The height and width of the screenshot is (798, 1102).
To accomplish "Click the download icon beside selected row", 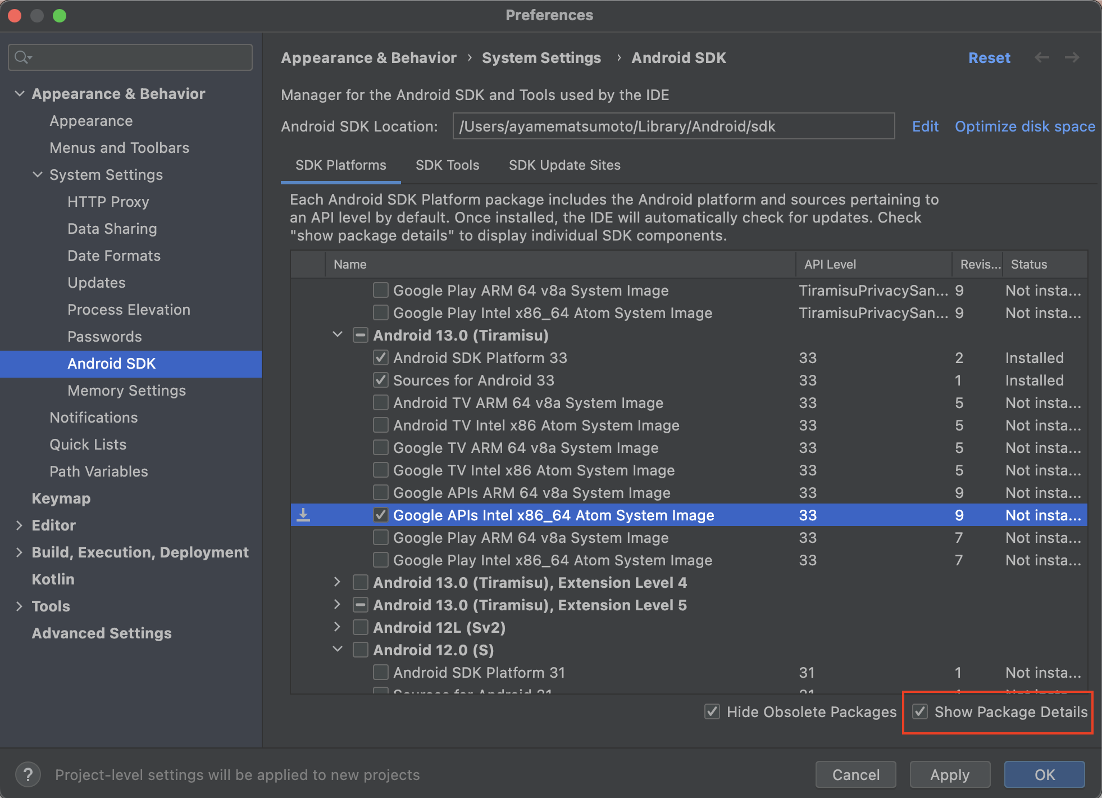I will pos(303,515).
